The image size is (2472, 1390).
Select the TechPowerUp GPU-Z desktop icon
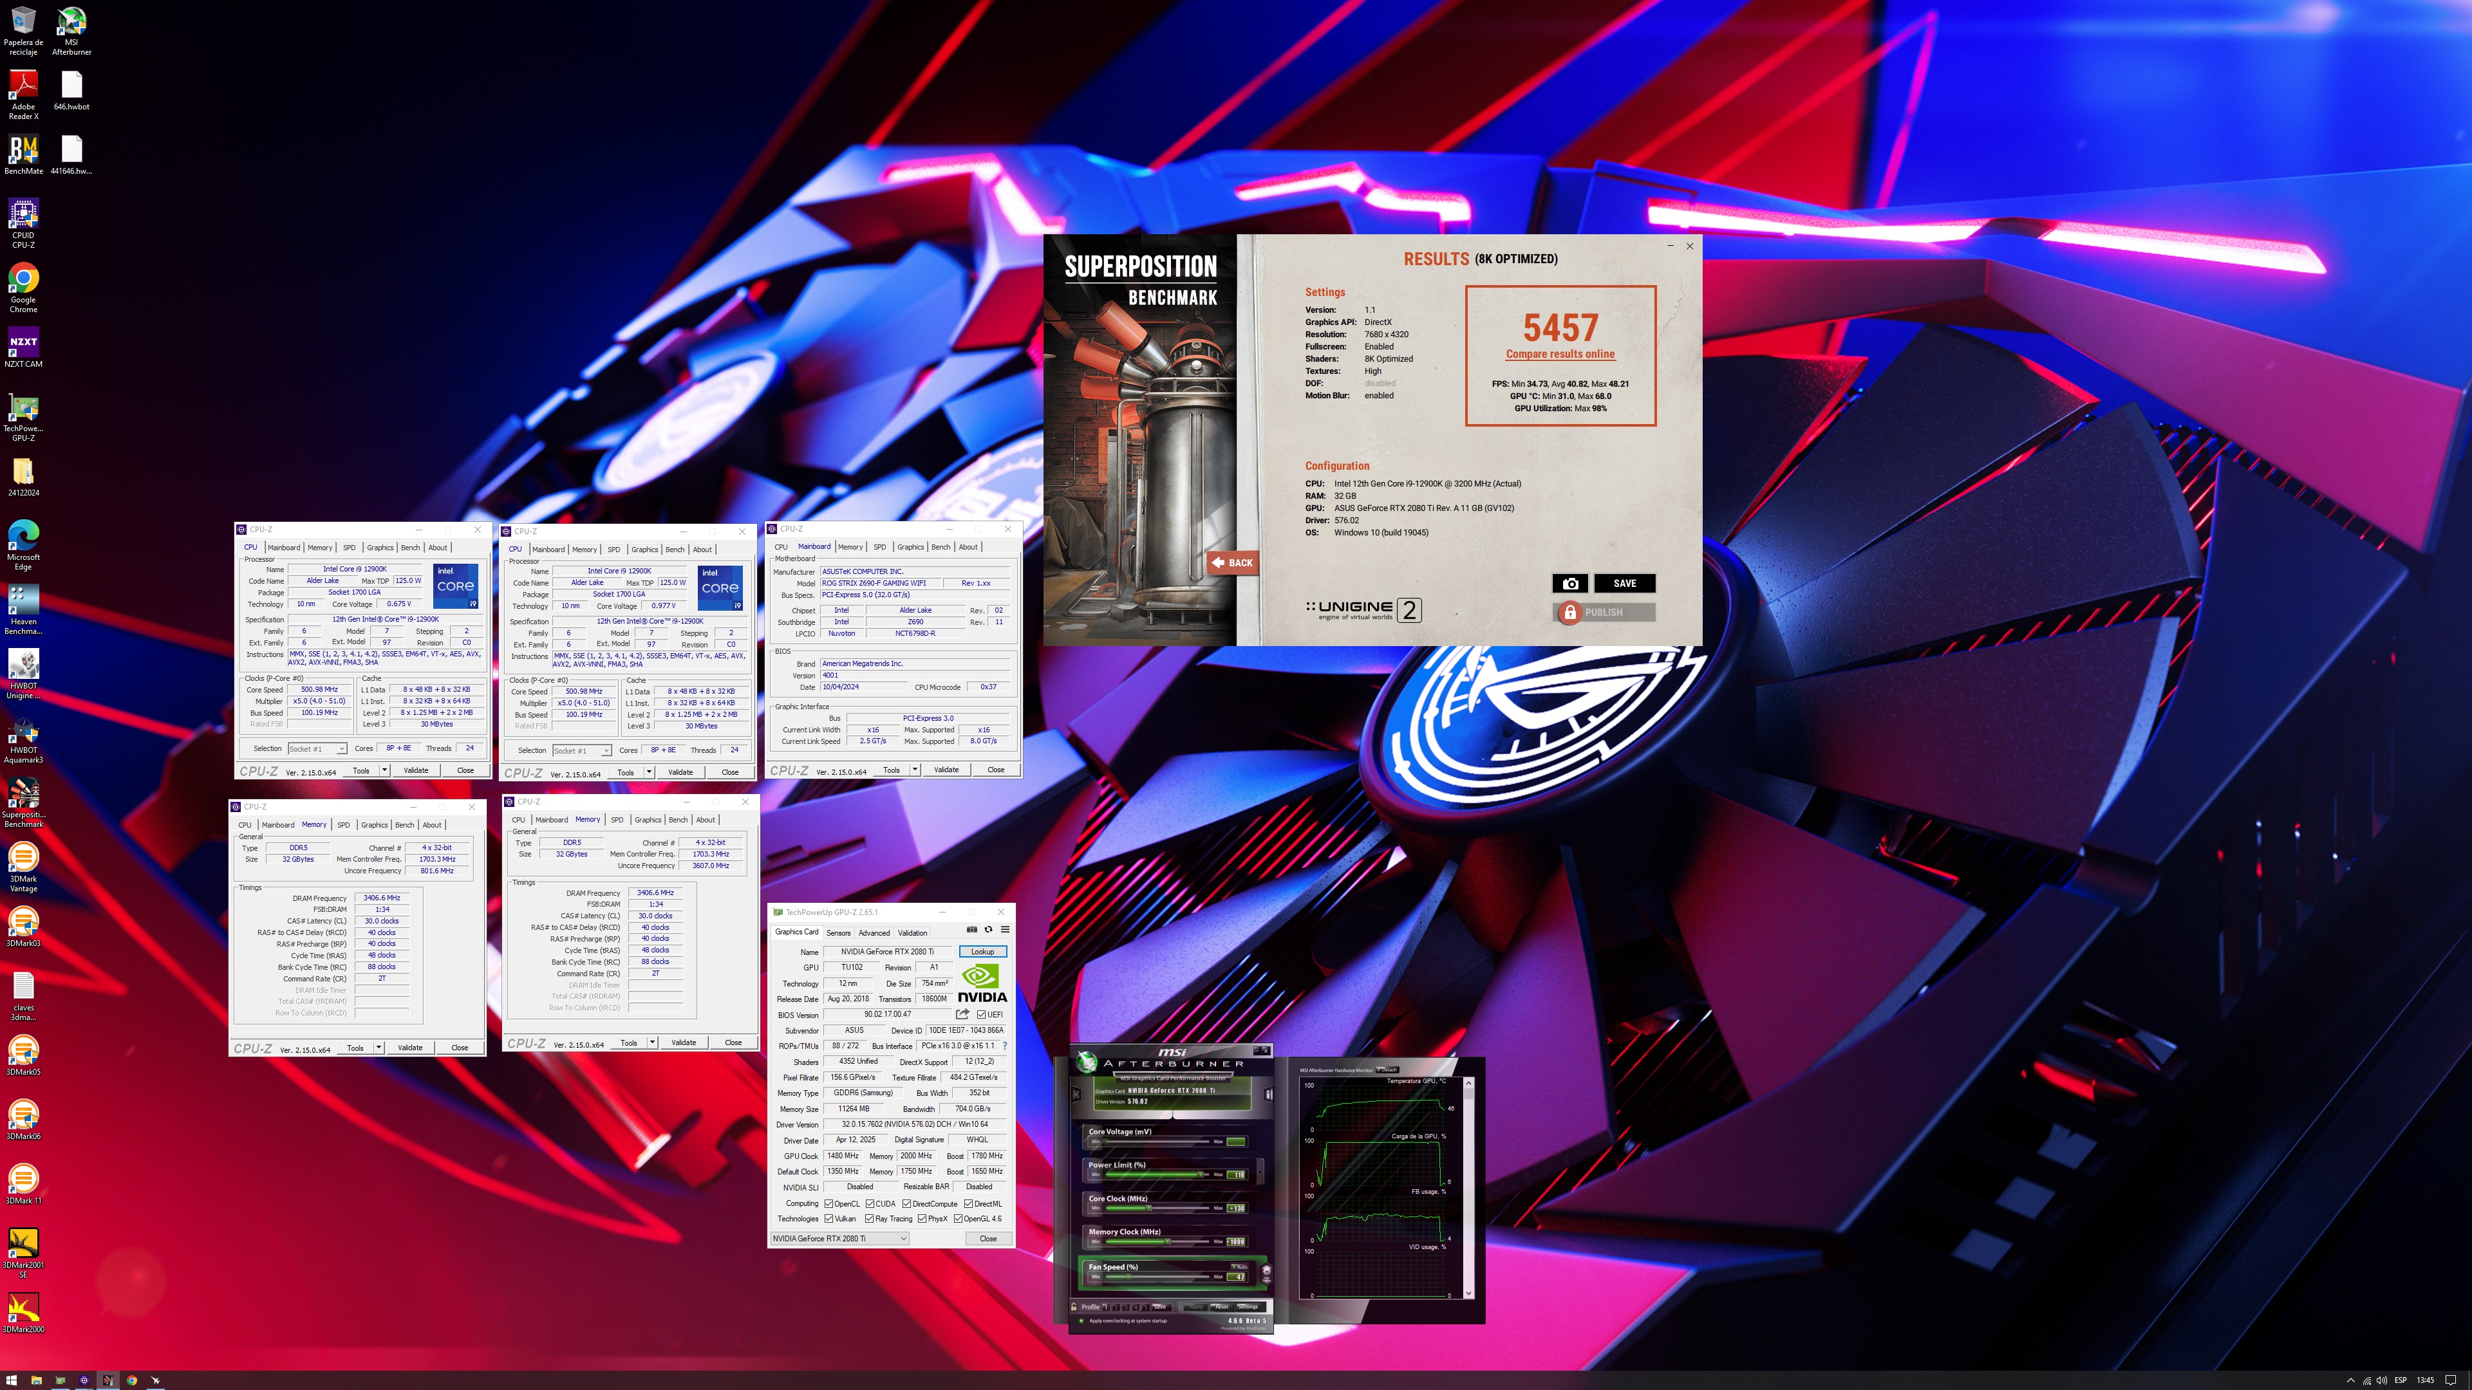[23, 418]
